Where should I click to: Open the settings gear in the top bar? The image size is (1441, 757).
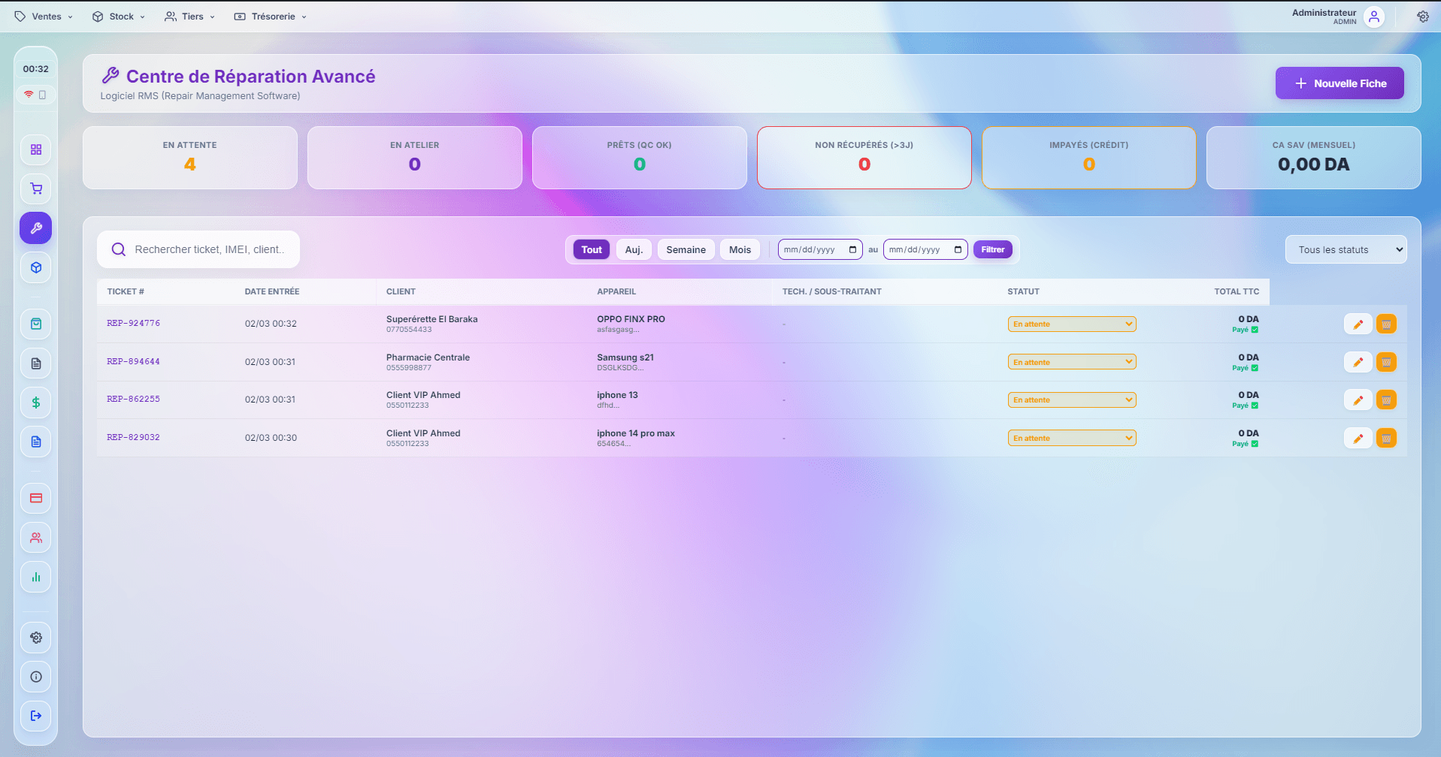(1422, 16)
